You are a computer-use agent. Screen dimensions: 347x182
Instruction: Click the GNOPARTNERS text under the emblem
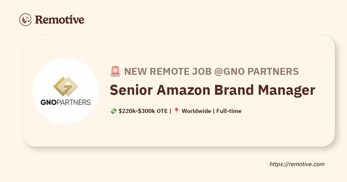tap(65, 102)
